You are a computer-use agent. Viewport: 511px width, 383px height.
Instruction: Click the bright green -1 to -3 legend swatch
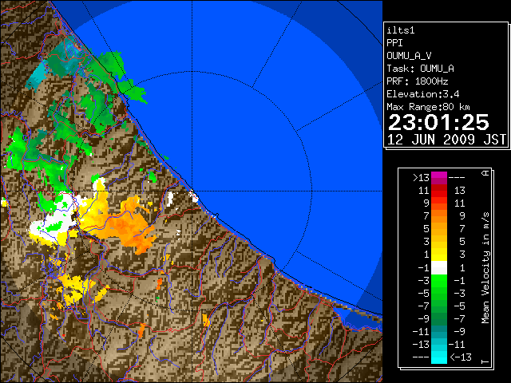[x=439, y=280]
